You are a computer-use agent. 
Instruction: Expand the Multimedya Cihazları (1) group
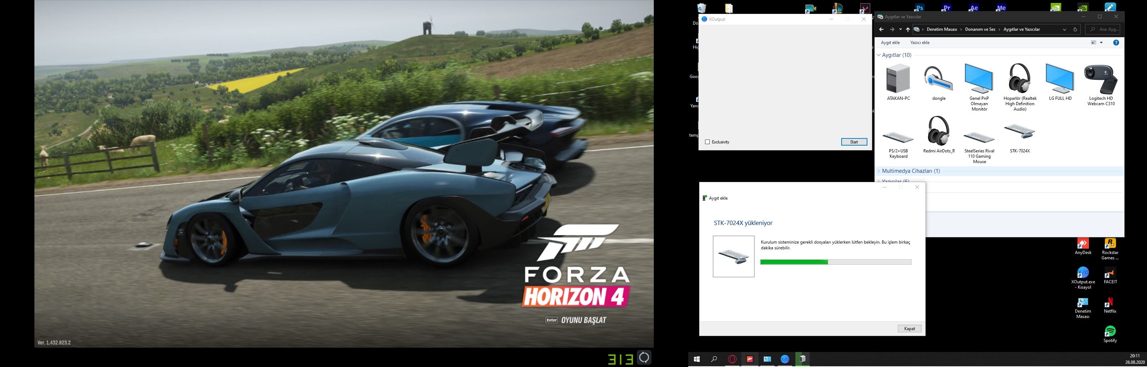(879, 171)
